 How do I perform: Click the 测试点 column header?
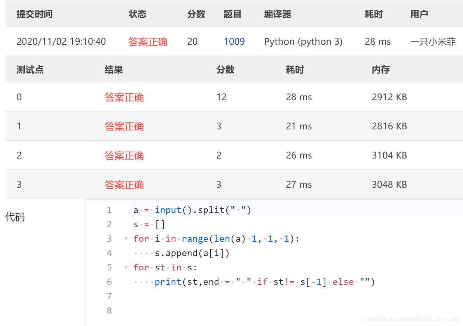pyautogui.click(x=30, y=70)
